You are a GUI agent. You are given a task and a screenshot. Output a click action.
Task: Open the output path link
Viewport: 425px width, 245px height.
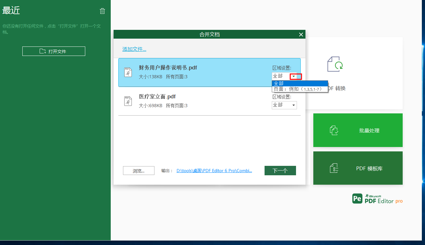(215, 170)
